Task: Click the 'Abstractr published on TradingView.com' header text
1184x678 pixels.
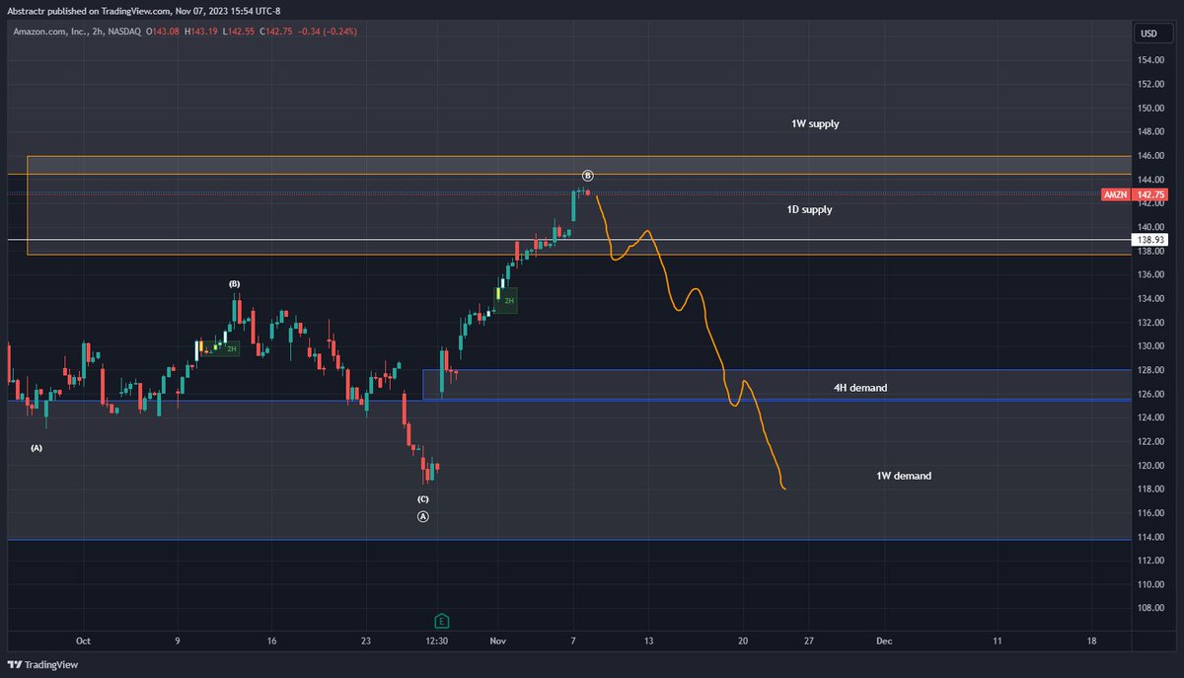Action: point(90,11)
